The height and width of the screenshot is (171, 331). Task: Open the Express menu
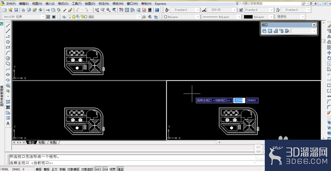pyautogui.click(x=161, y=4)
